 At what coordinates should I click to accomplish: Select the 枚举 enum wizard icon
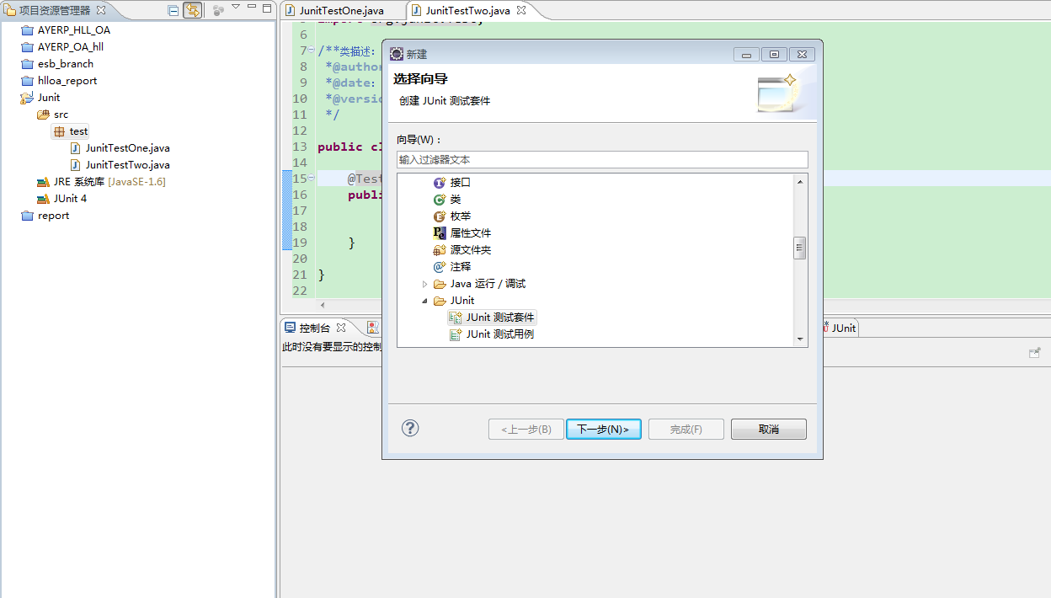coord(439,216)
